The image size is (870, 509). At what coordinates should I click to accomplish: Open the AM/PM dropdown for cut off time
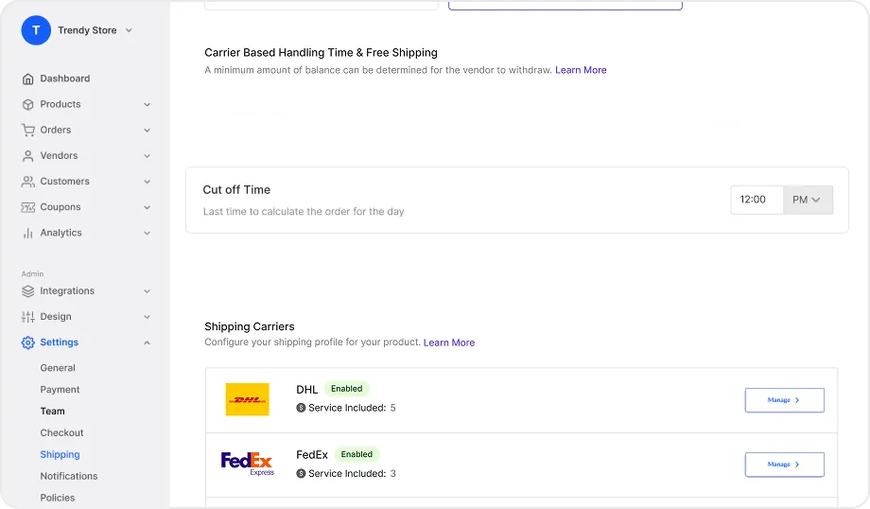tap(808, 200)
